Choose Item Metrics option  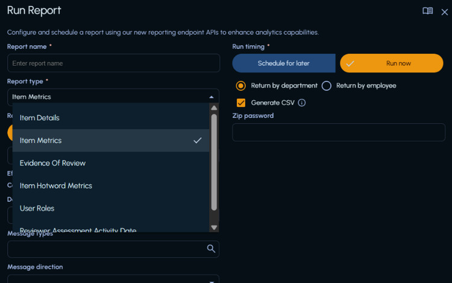111,141
